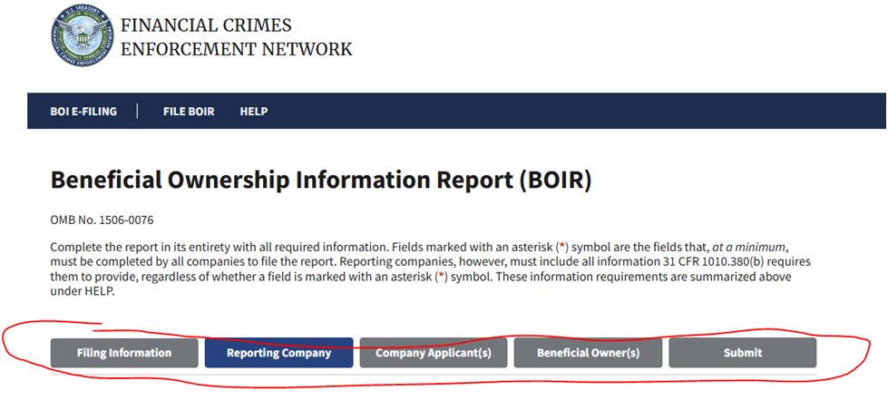
Task: Open the Beneficial Owner(s) tab
Action: (588, 353)
